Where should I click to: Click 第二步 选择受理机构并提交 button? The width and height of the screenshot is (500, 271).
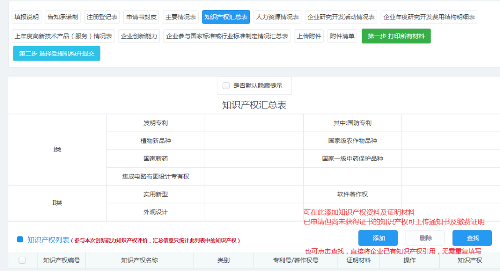click(x=56, y=54)
